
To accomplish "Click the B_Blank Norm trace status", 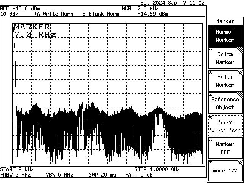I will tap(101, 14).
